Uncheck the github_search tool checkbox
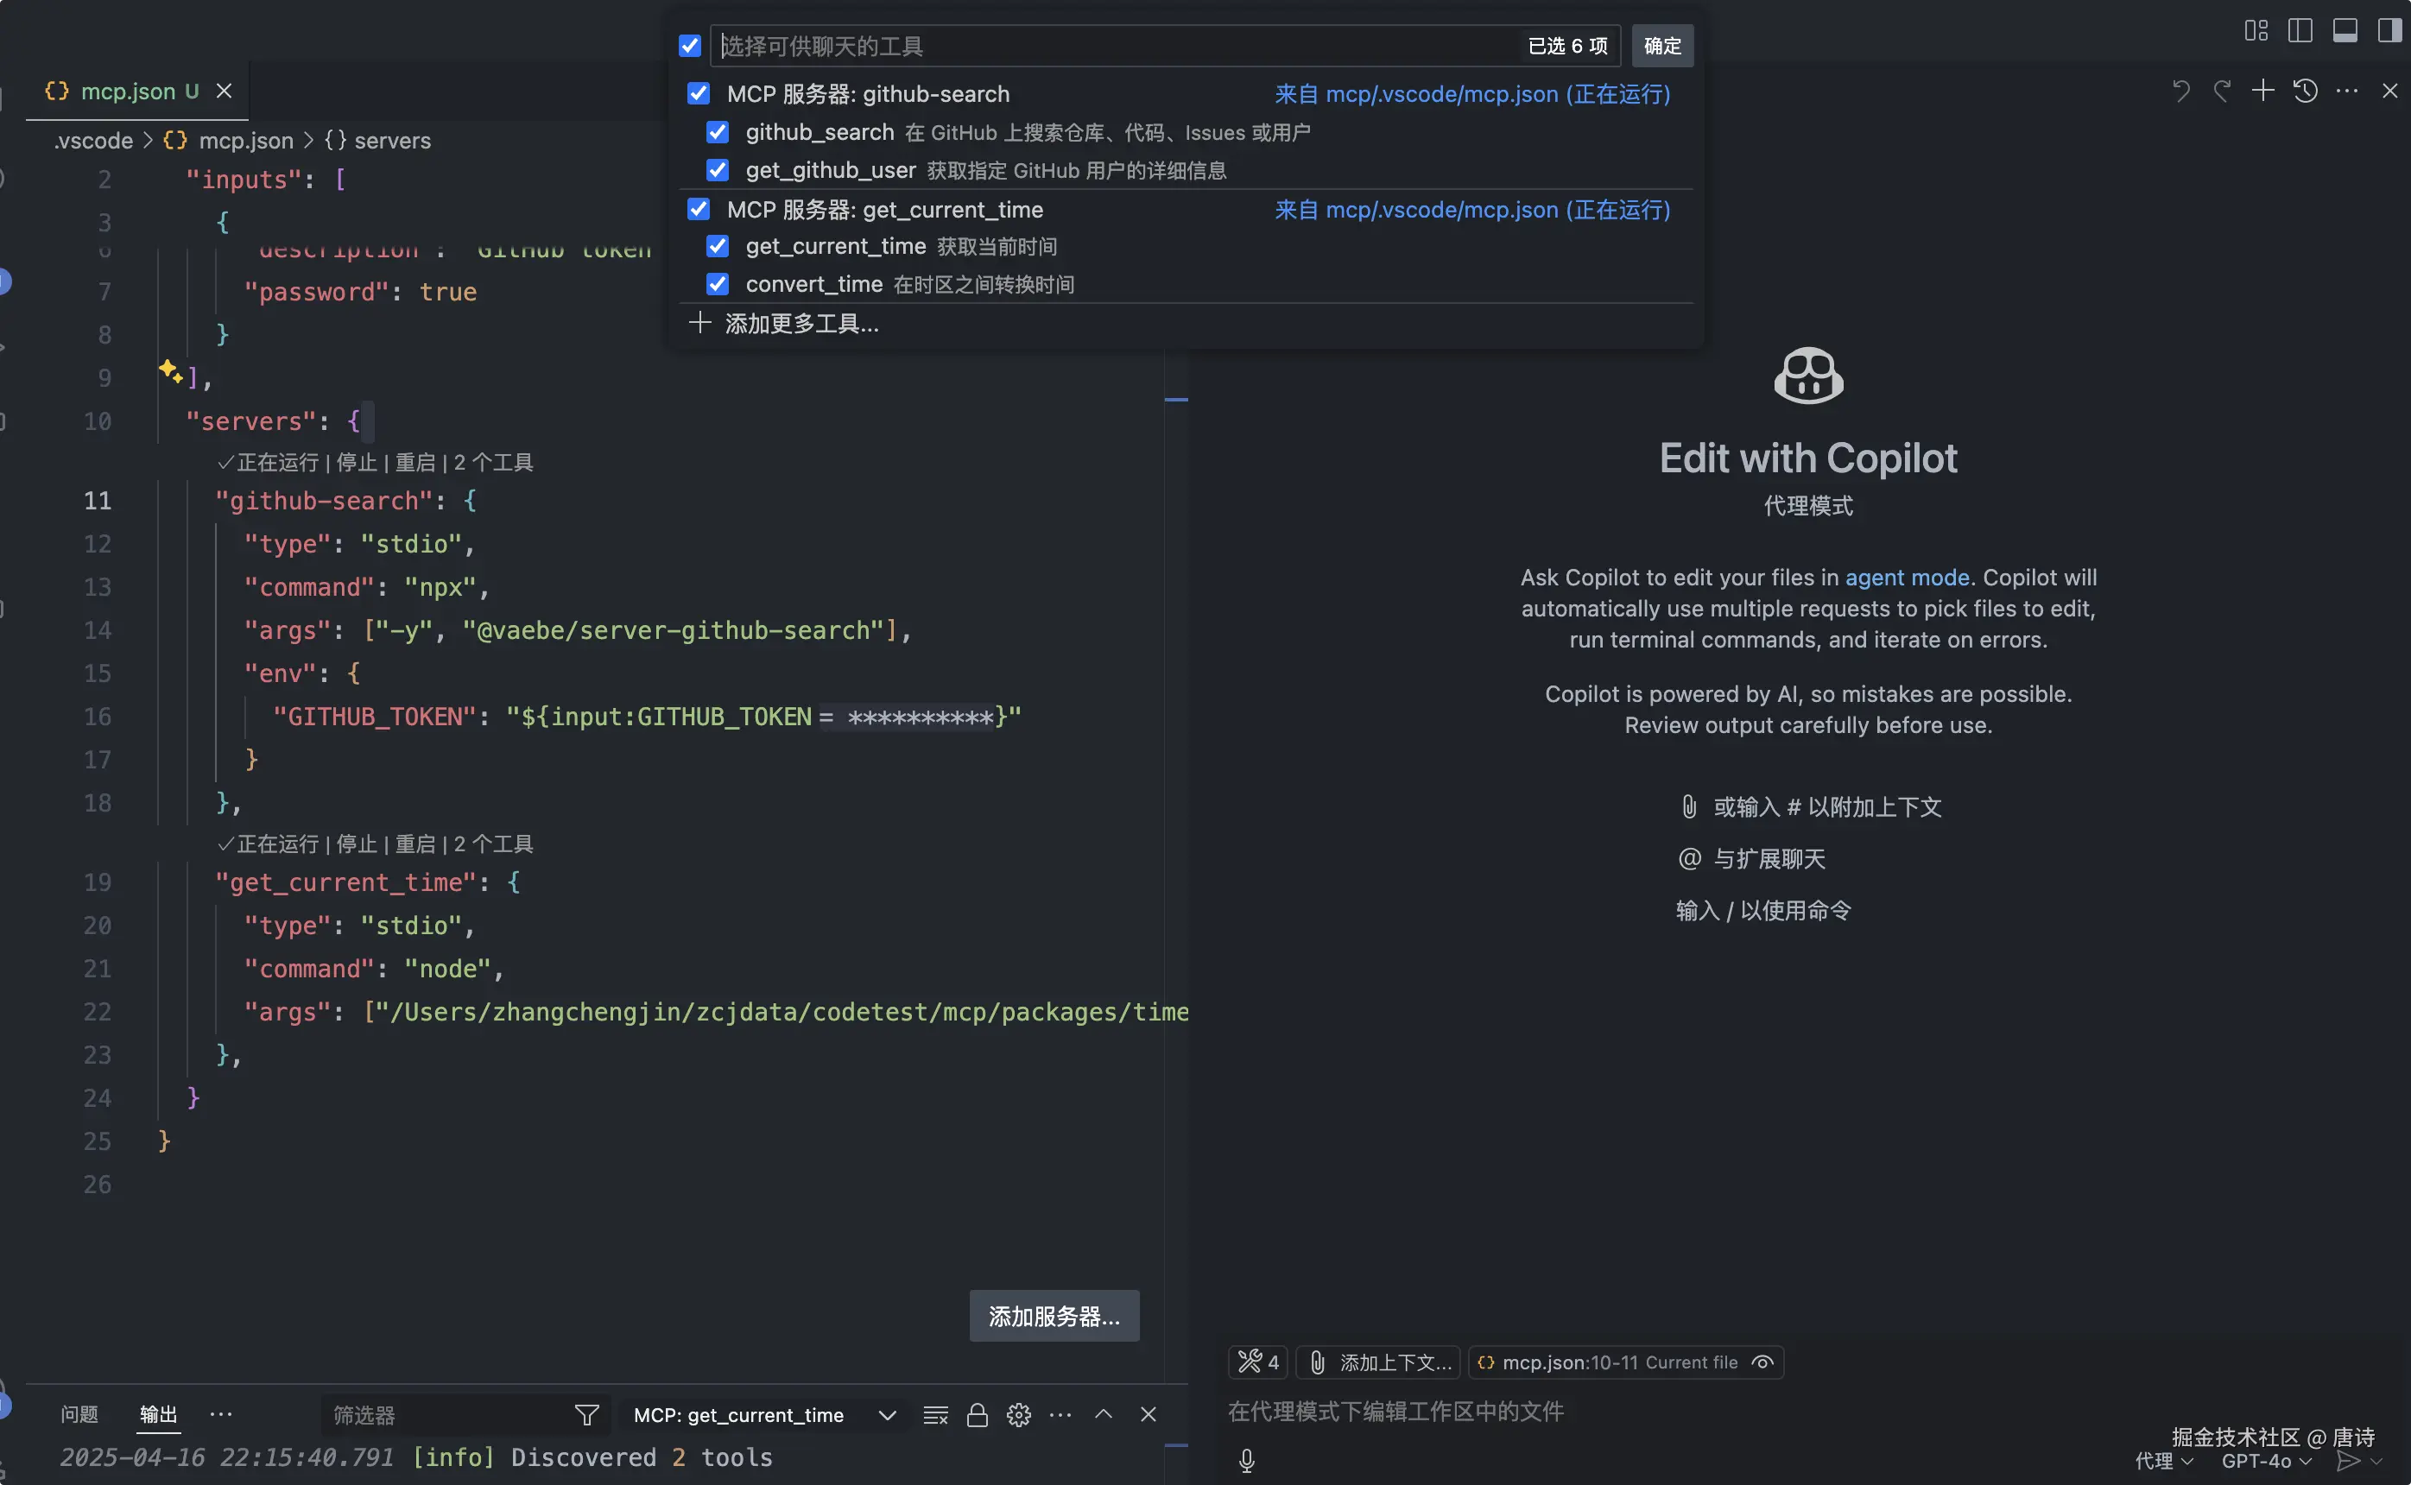The height and width of the screenshot is (1485, 2411). click(x=718, y=133)
